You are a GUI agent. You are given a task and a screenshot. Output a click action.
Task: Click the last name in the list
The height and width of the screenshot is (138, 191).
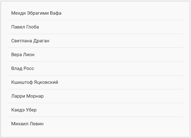27,124
